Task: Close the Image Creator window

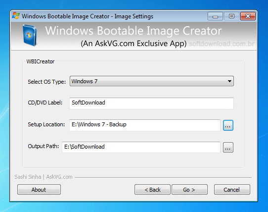Action: coord(248,16)
